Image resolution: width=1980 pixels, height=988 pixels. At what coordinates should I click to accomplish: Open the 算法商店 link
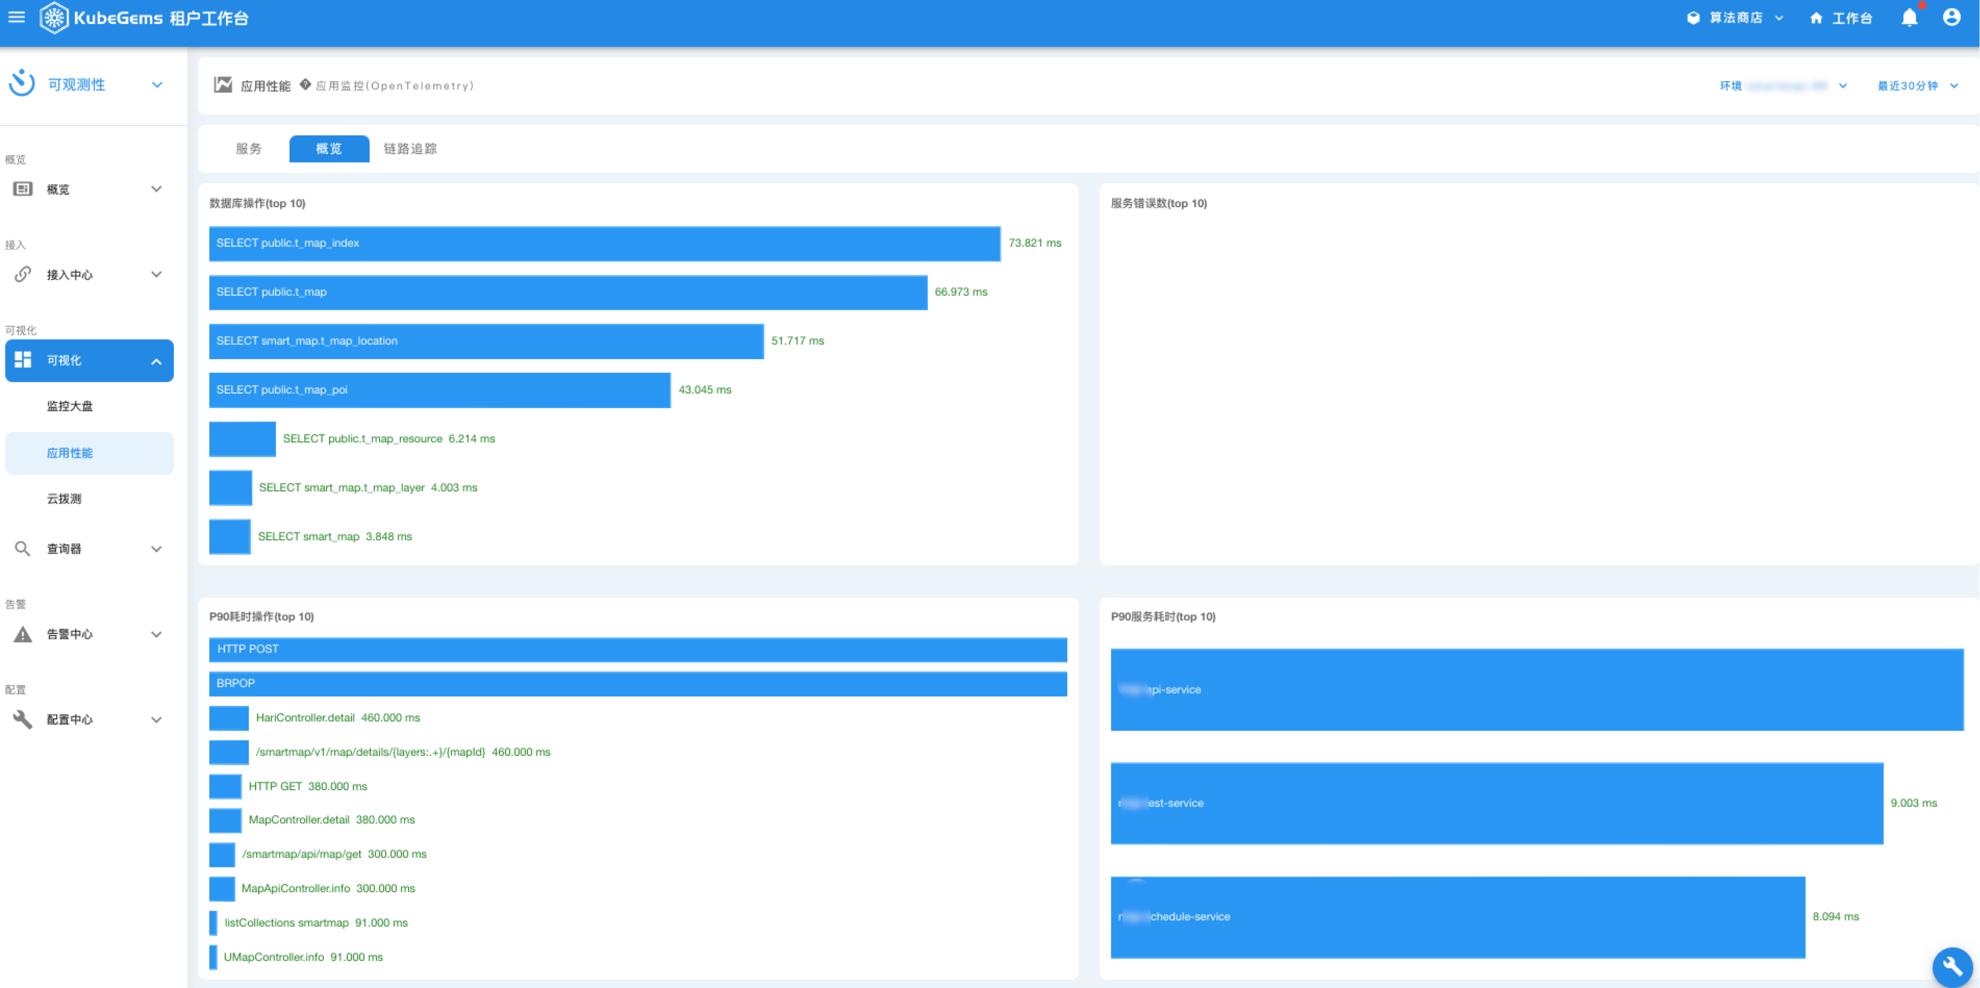[x=1736, y=18]
